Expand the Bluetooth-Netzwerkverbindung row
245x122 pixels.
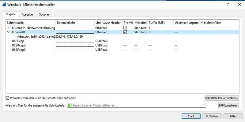(9, 28)
